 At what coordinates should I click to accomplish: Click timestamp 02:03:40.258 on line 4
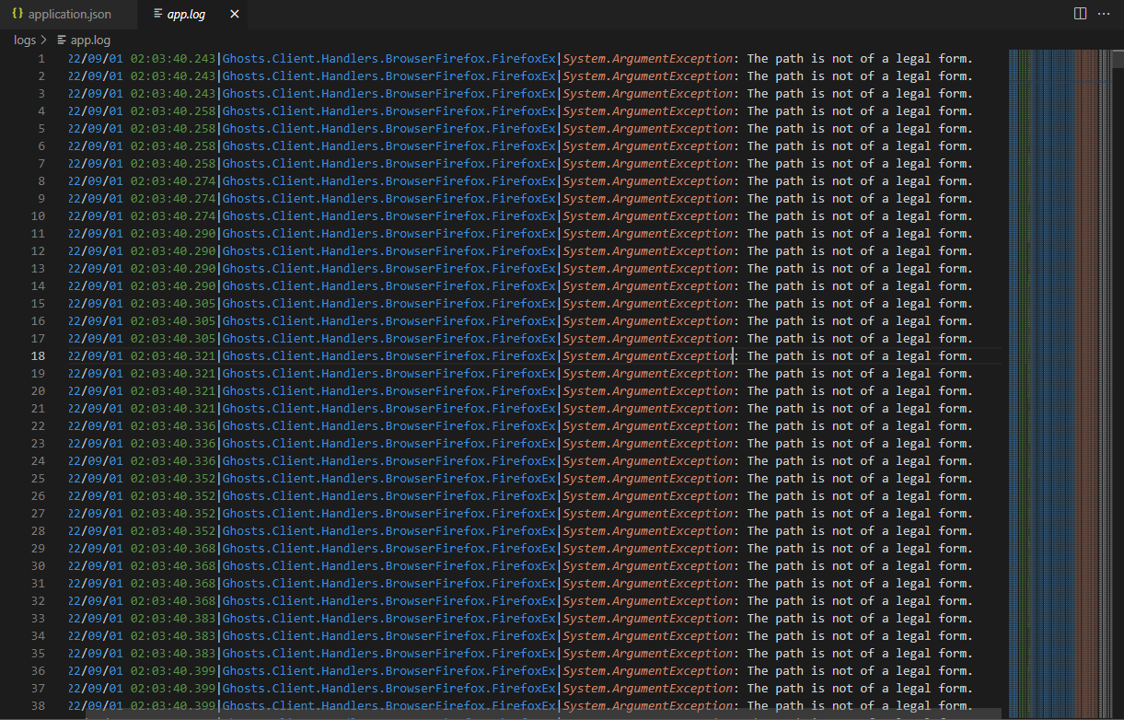pos(173,111)
